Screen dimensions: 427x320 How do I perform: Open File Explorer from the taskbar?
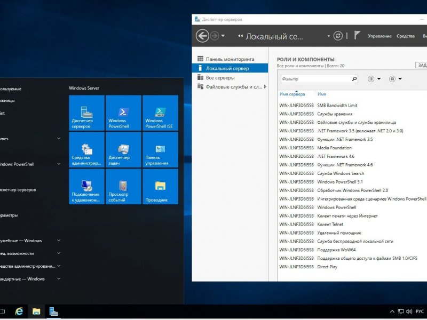[x=36, y=311]
